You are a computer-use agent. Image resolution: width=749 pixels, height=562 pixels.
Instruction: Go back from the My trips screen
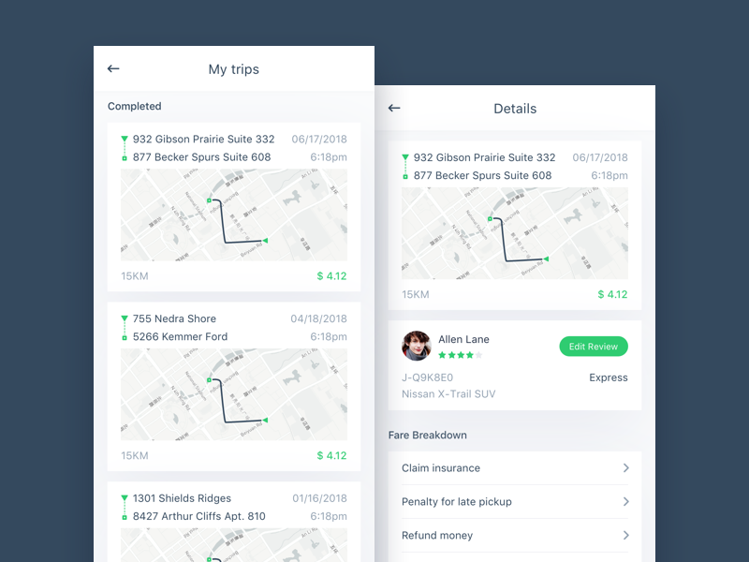[x=113, y=68]
